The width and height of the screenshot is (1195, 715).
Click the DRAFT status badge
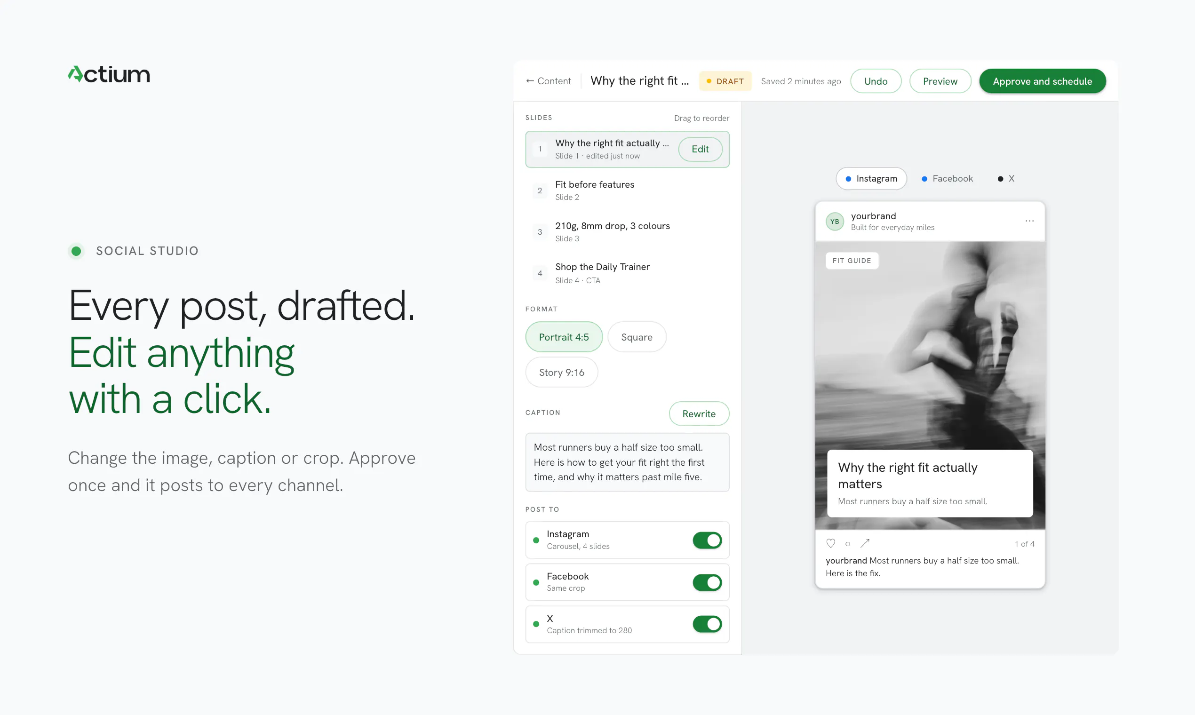(x=725, y=81)
